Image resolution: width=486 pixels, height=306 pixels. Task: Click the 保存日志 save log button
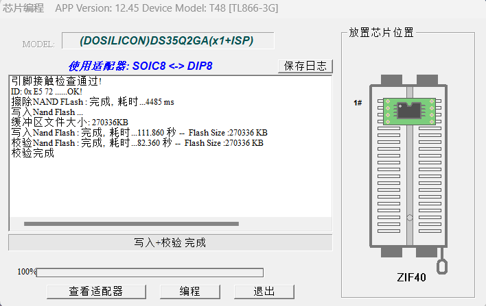point(305,66)
